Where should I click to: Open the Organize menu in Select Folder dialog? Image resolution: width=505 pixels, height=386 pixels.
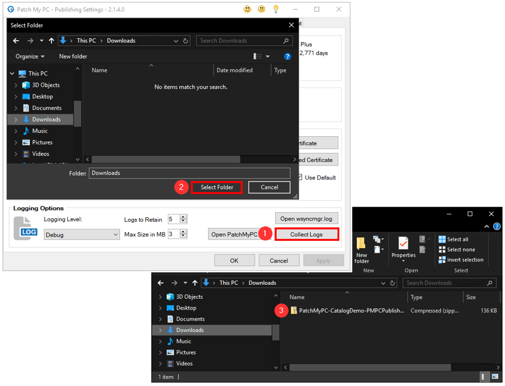point(30,57)
